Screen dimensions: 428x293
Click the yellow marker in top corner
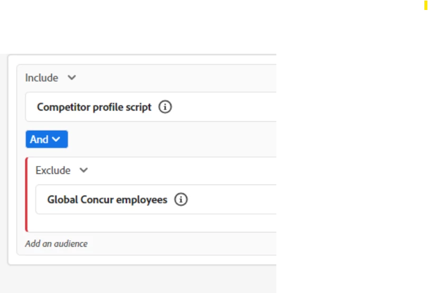coord(426,5)
